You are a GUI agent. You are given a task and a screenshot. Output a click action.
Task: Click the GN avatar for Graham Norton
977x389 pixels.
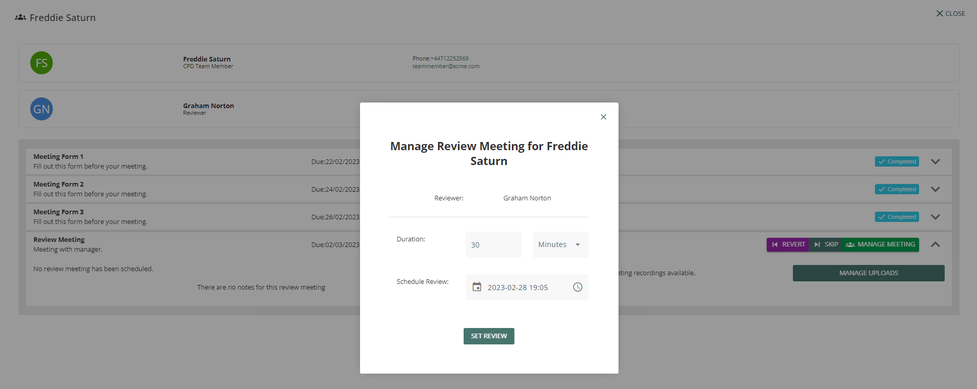(x=42, y=109)
